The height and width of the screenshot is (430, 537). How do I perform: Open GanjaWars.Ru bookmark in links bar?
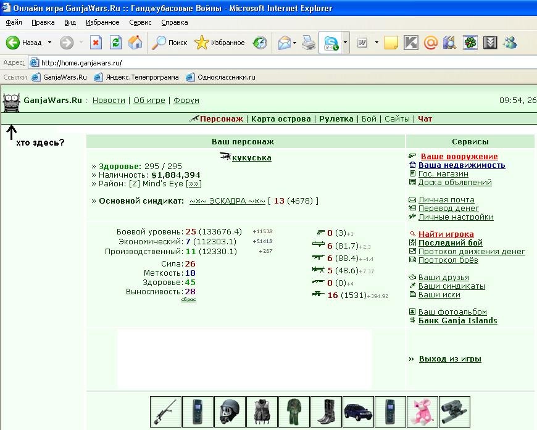point(59,77)
